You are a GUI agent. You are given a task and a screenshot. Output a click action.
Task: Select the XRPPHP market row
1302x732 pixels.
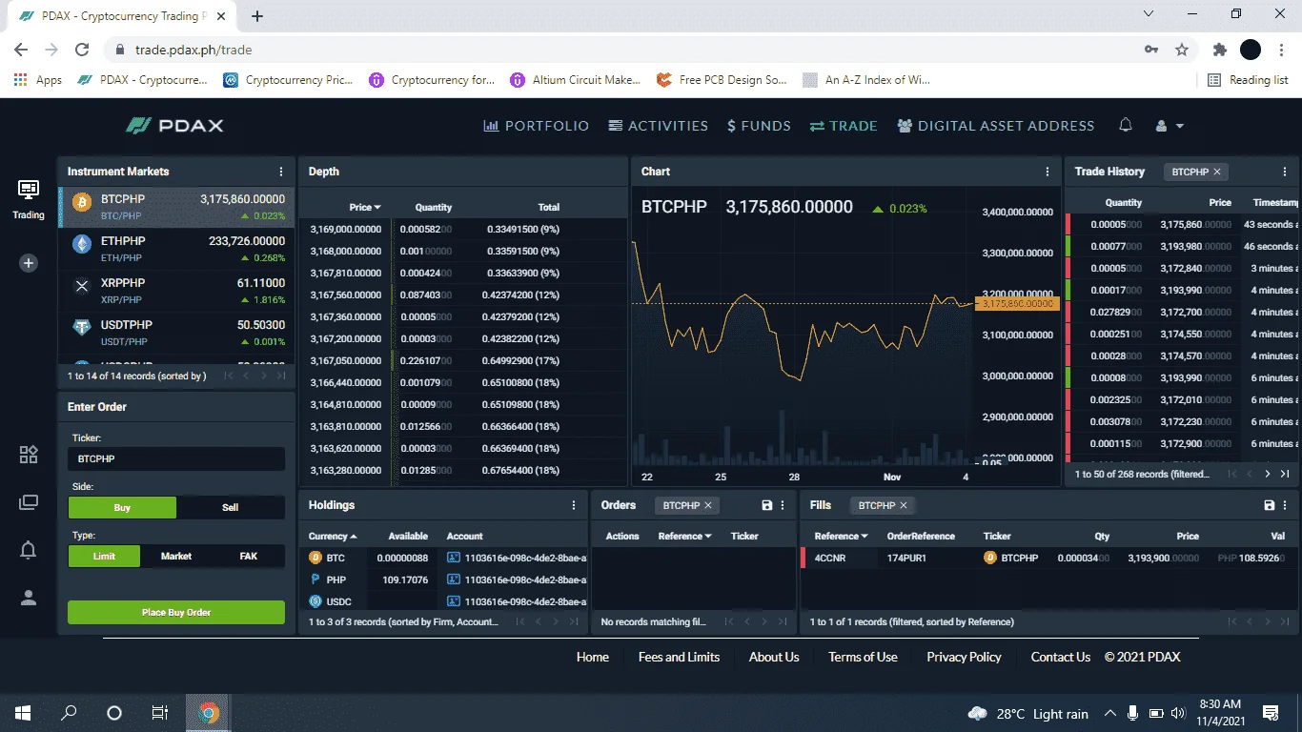click(x=177, y=291)
